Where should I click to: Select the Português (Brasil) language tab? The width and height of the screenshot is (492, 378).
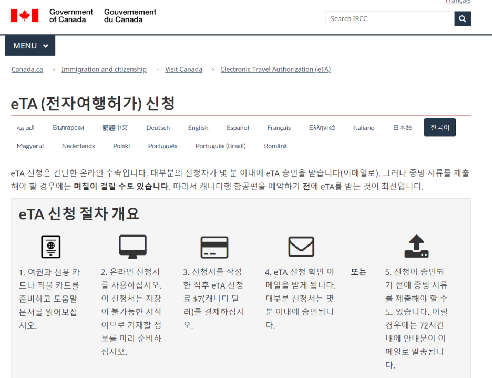coord(221,146)
